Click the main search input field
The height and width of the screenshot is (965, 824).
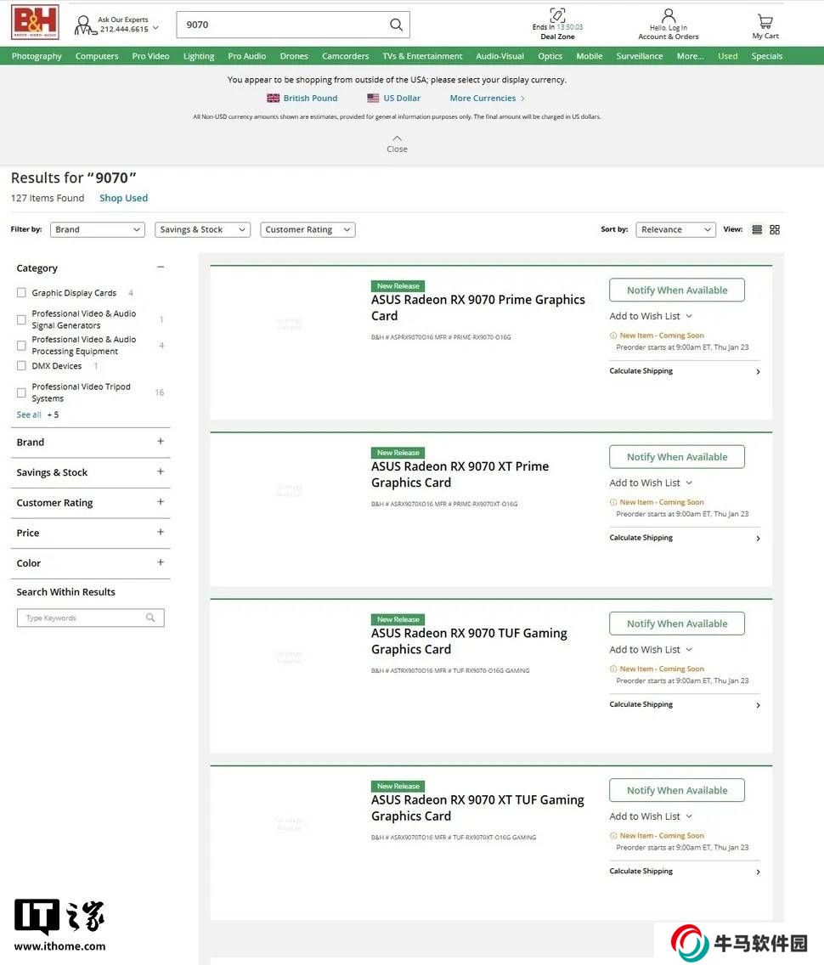pos(280,25)
